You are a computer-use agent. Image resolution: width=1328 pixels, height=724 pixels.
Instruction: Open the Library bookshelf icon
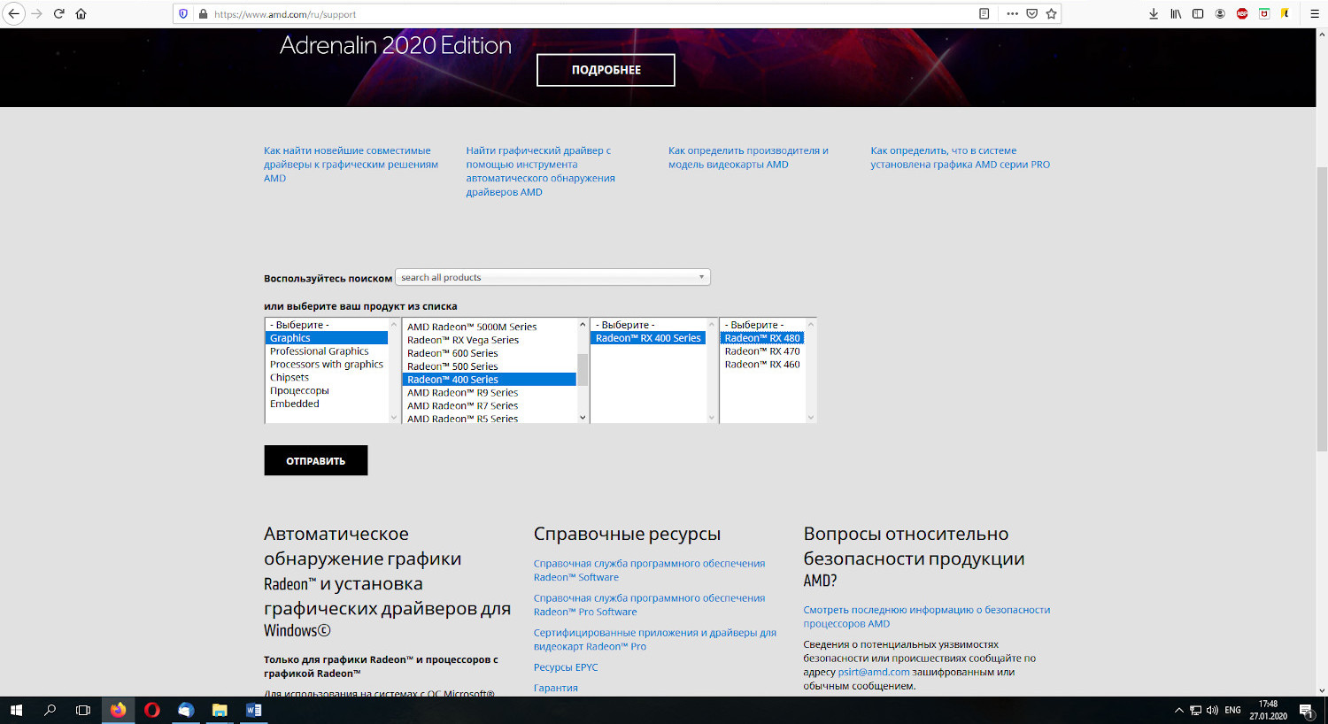pos(1176,14)
